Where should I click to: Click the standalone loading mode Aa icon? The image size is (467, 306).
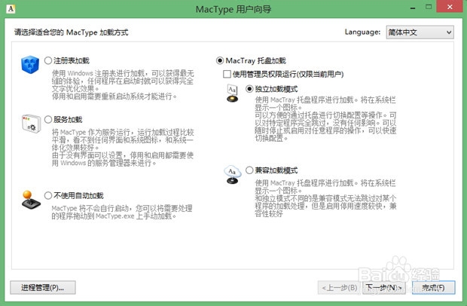click(232, 93)
